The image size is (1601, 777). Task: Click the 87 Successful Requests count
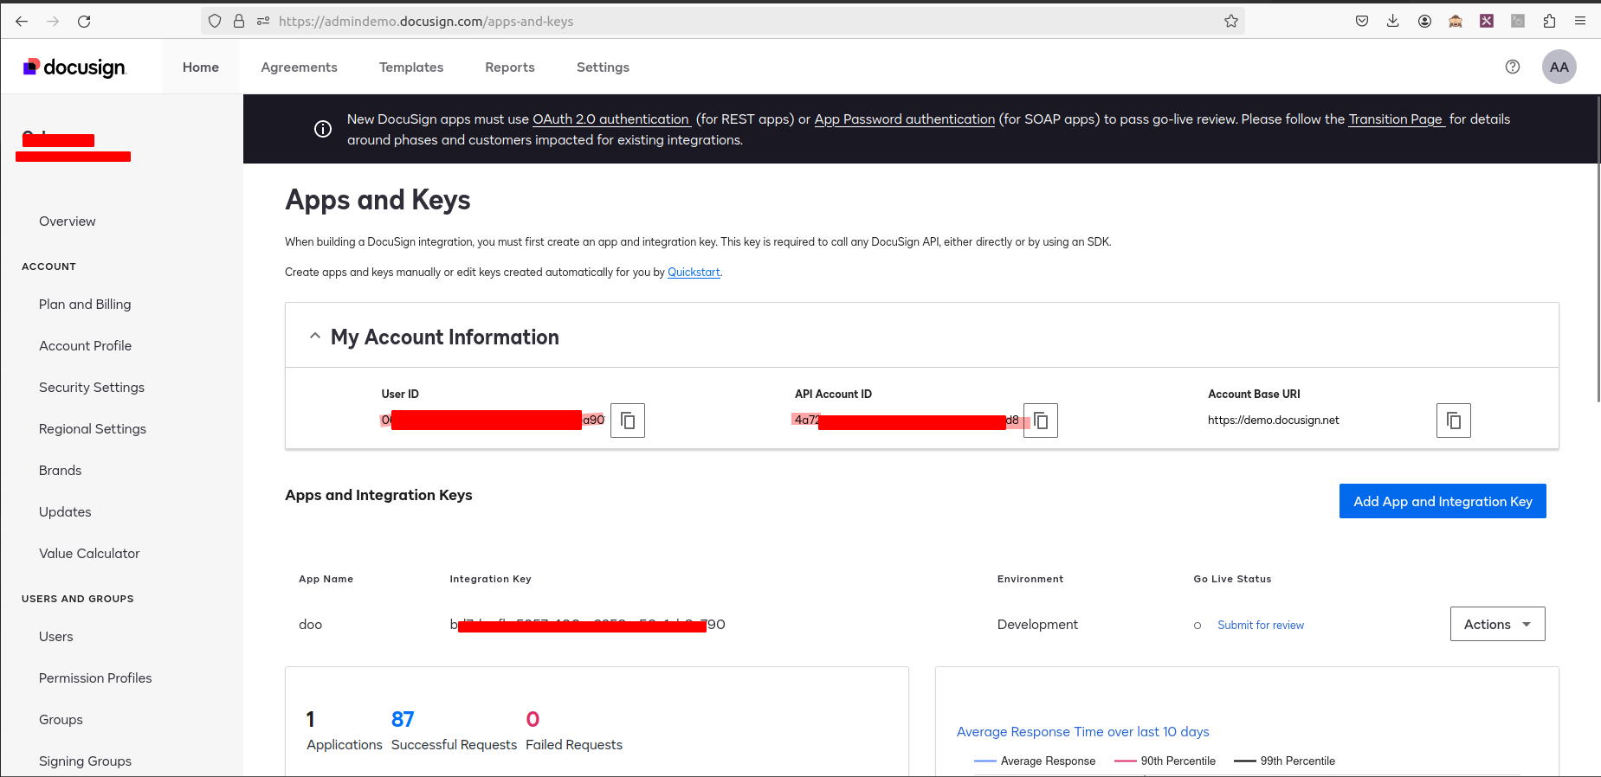pyautogui.click(x=403, y=719)
